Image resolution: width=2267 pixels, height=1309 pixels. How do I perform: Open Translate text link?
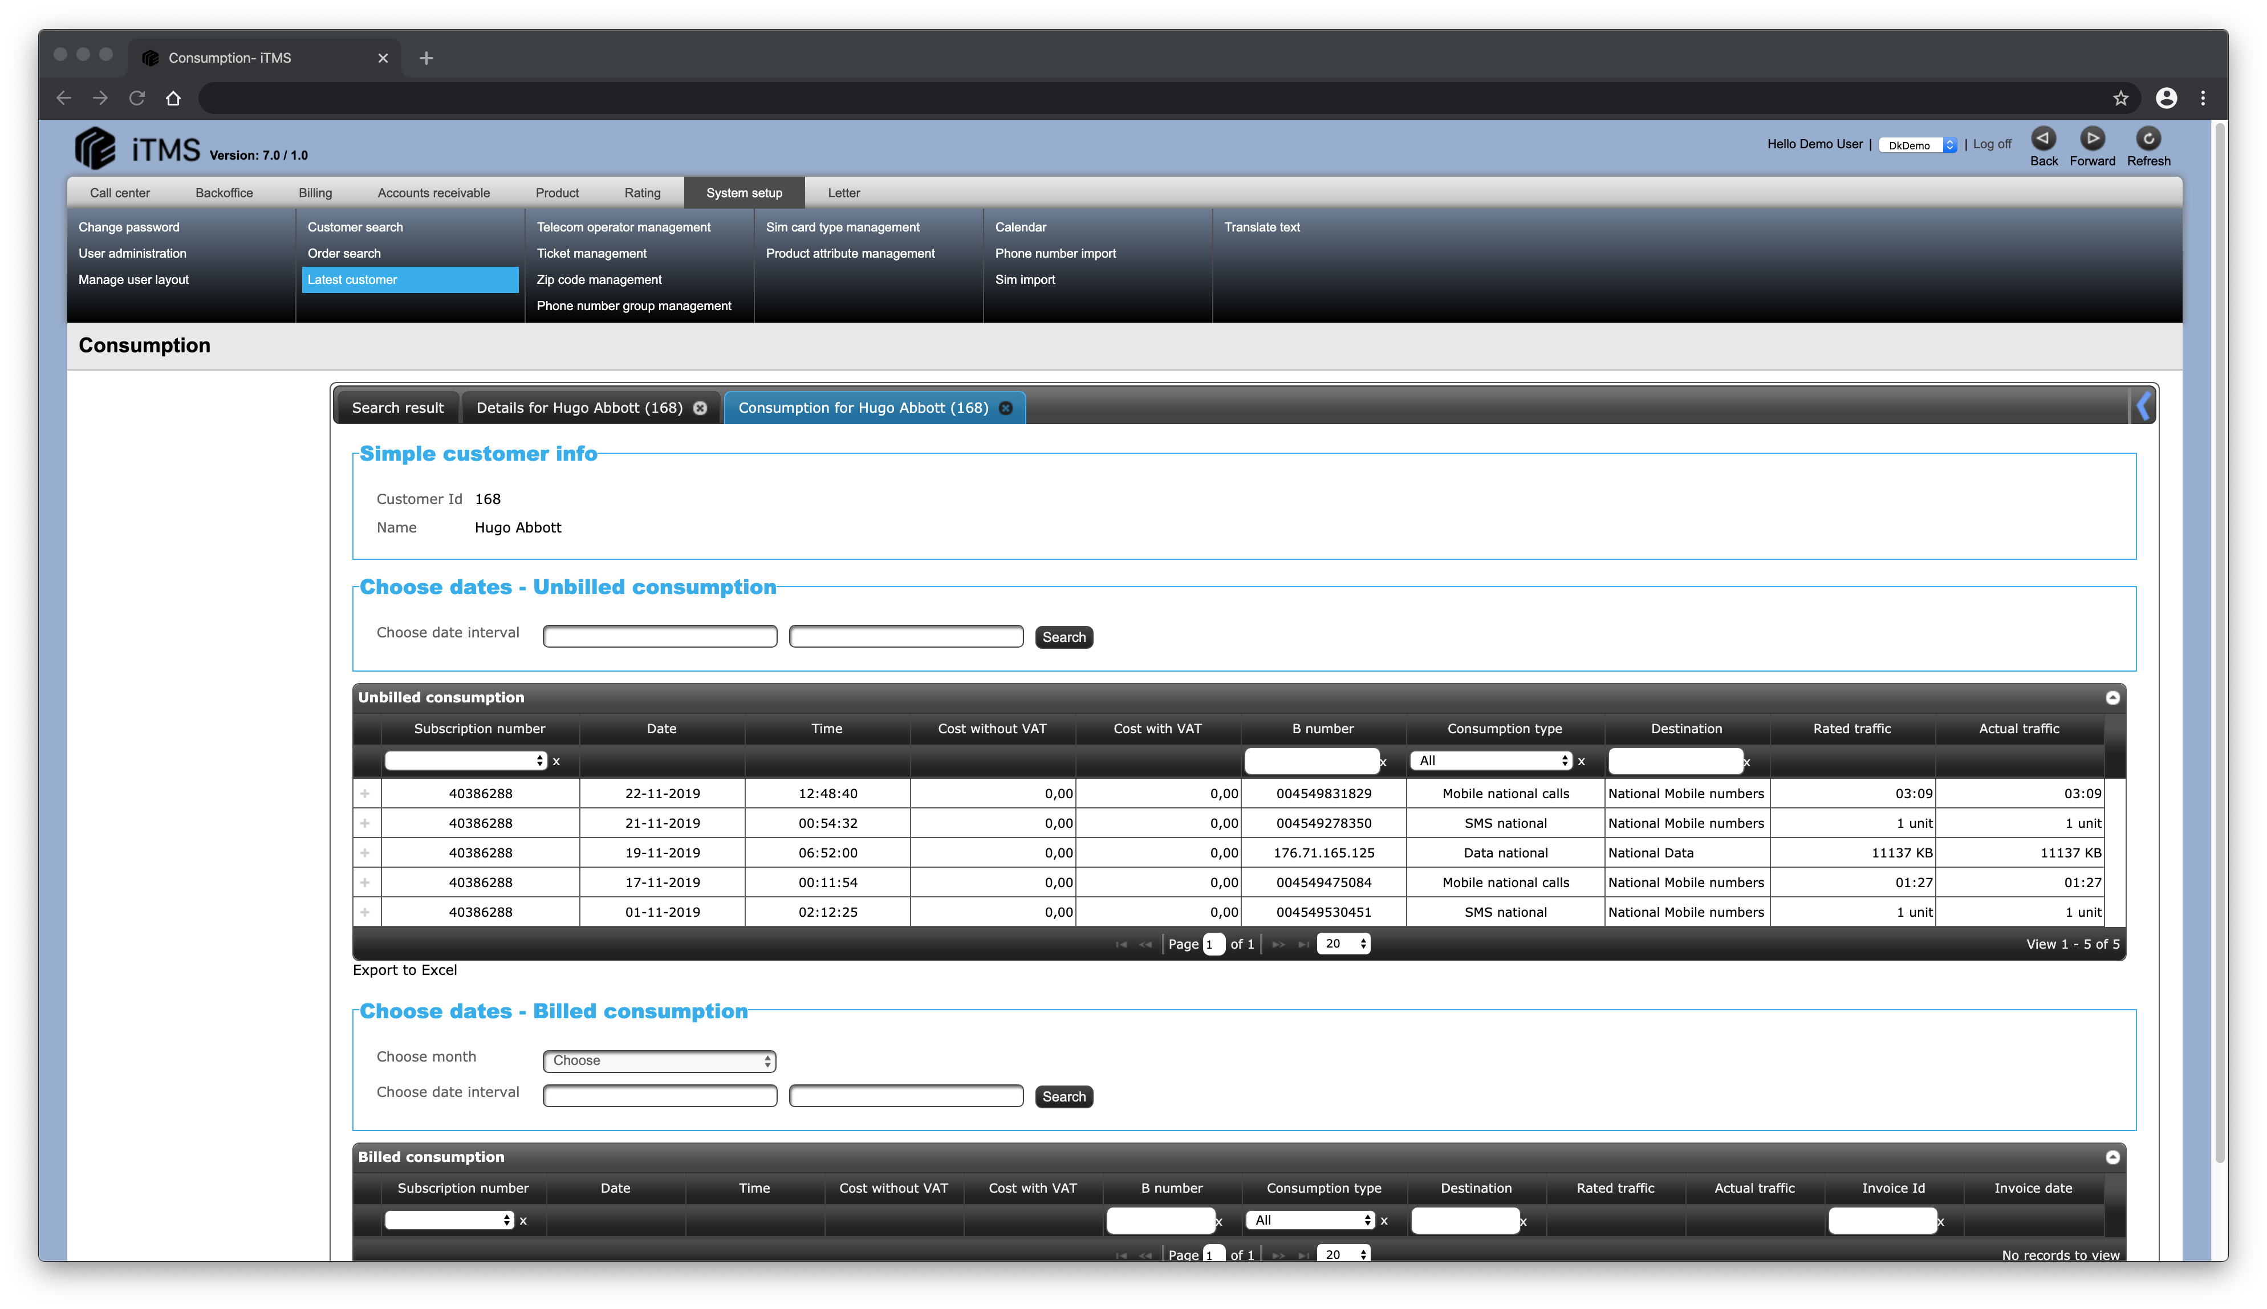click(x=1261, y=227)
